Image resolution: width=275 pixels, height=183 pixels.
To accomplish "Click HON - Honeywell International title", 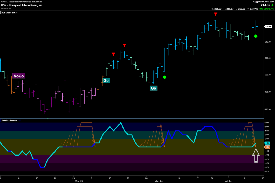I will (x=22, y=5).
